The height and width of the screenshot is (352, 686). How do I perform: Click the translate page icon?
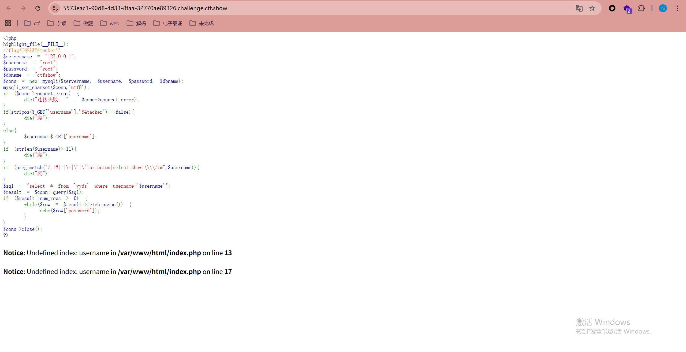point(579,8)
